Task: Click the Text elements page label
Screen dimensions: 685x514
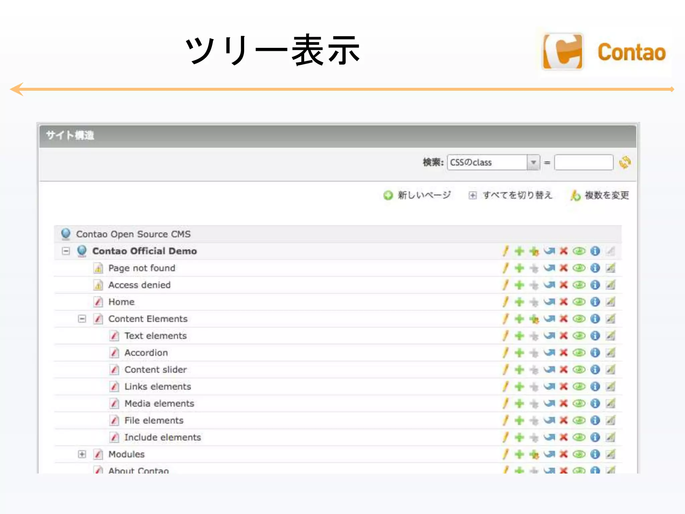Action: pyautogui.click(x=156, y=336)
